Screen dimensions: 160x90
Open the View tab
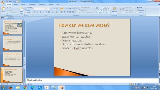pos(58,4)
